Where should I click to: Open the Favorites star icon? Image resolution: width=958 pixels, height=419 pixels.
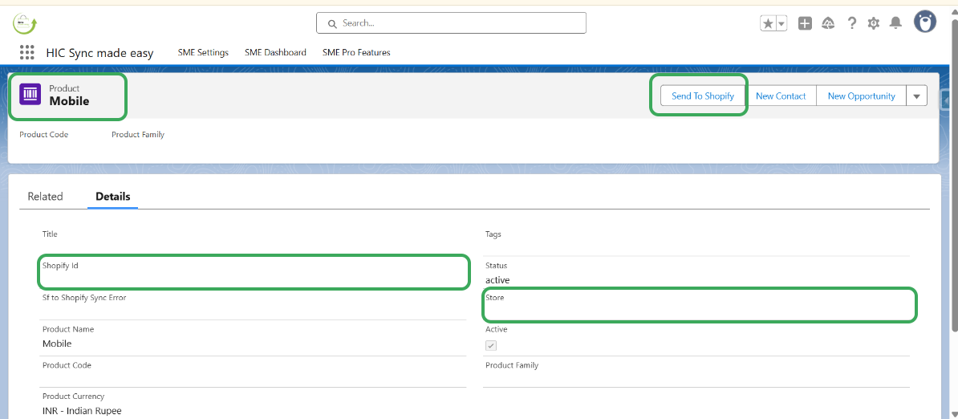click(768, 23)
